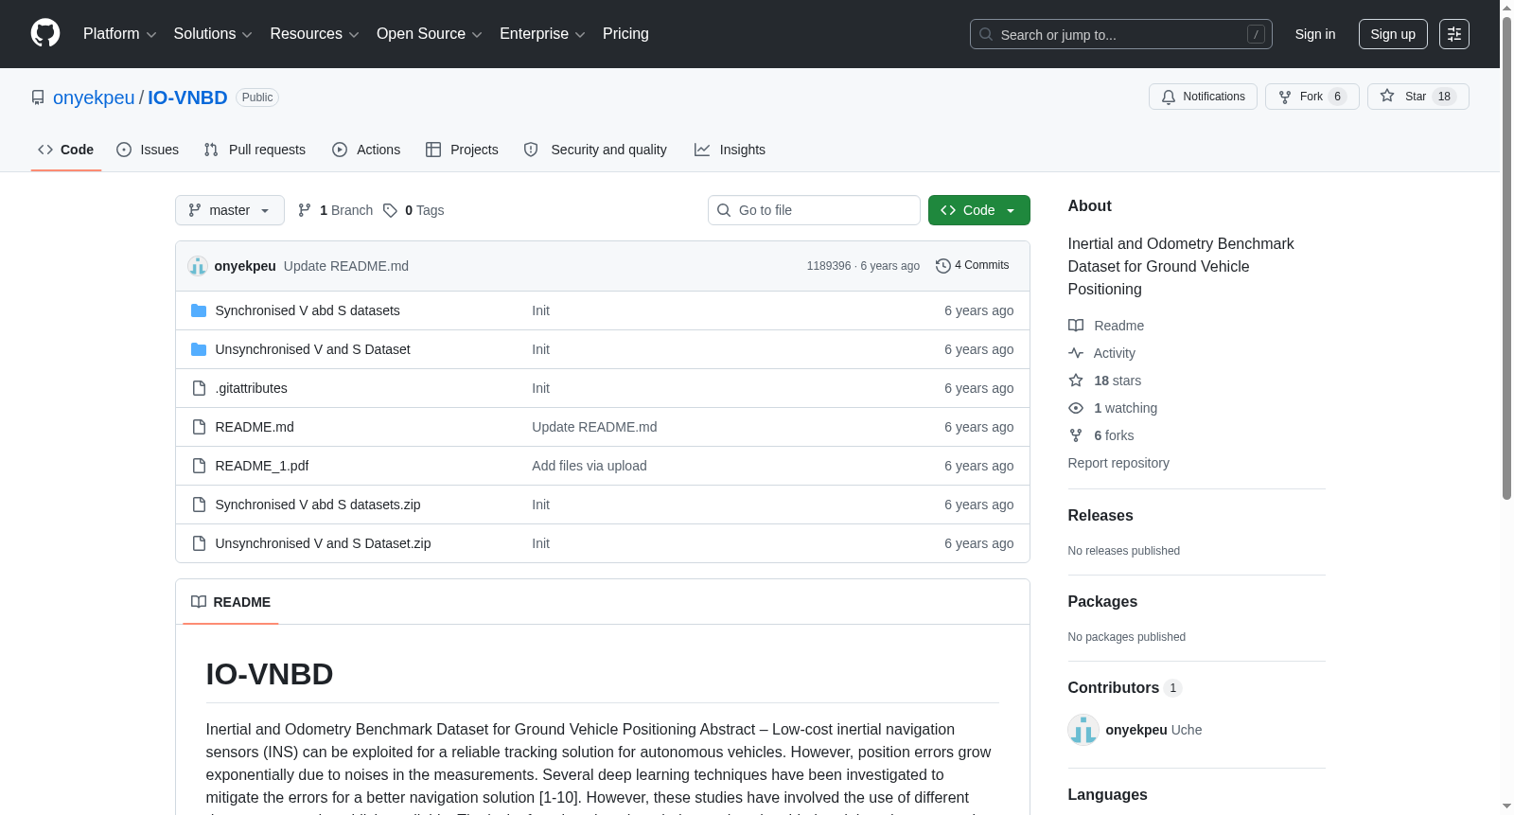
Task: View the 0 Tags link
Action: (x=414, y=210)
